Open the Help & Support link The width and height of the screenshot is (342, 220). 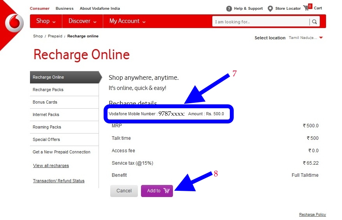click(248, 9)
